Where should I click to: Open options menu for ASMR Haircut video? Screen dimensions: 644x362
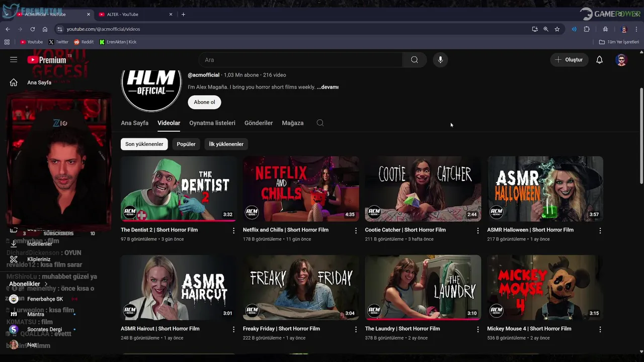pyautogui.click(x=233, y=329)
